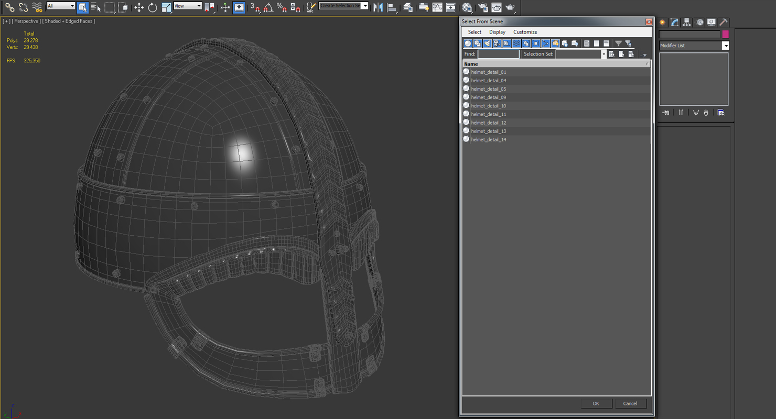The image size is (776, 419).
Task: Click the Mirror tool
Action: tap(378, 7)
